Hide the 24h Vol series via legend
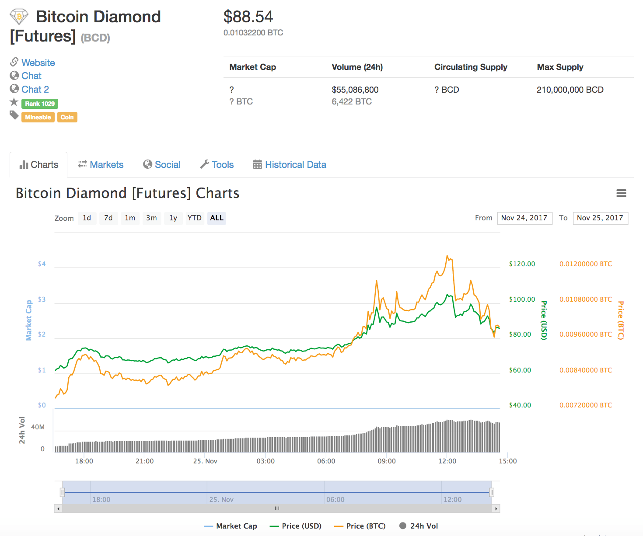Viewport: 643px width, 536px height. (419, 526)
